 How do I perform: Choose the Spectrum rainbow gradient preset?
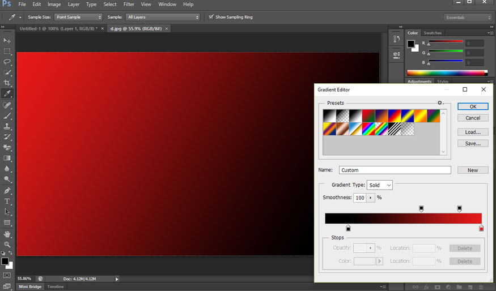[x=368, y=129]
